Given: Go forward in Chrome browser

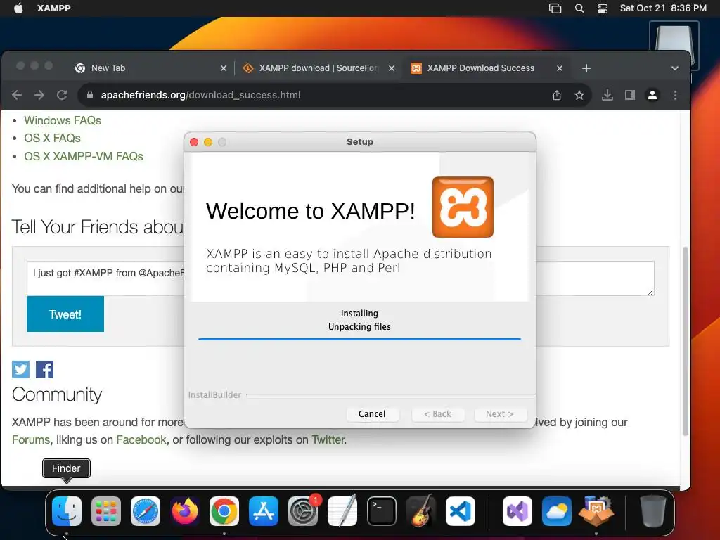Looking at the screenshot, I should coord(39,95).
